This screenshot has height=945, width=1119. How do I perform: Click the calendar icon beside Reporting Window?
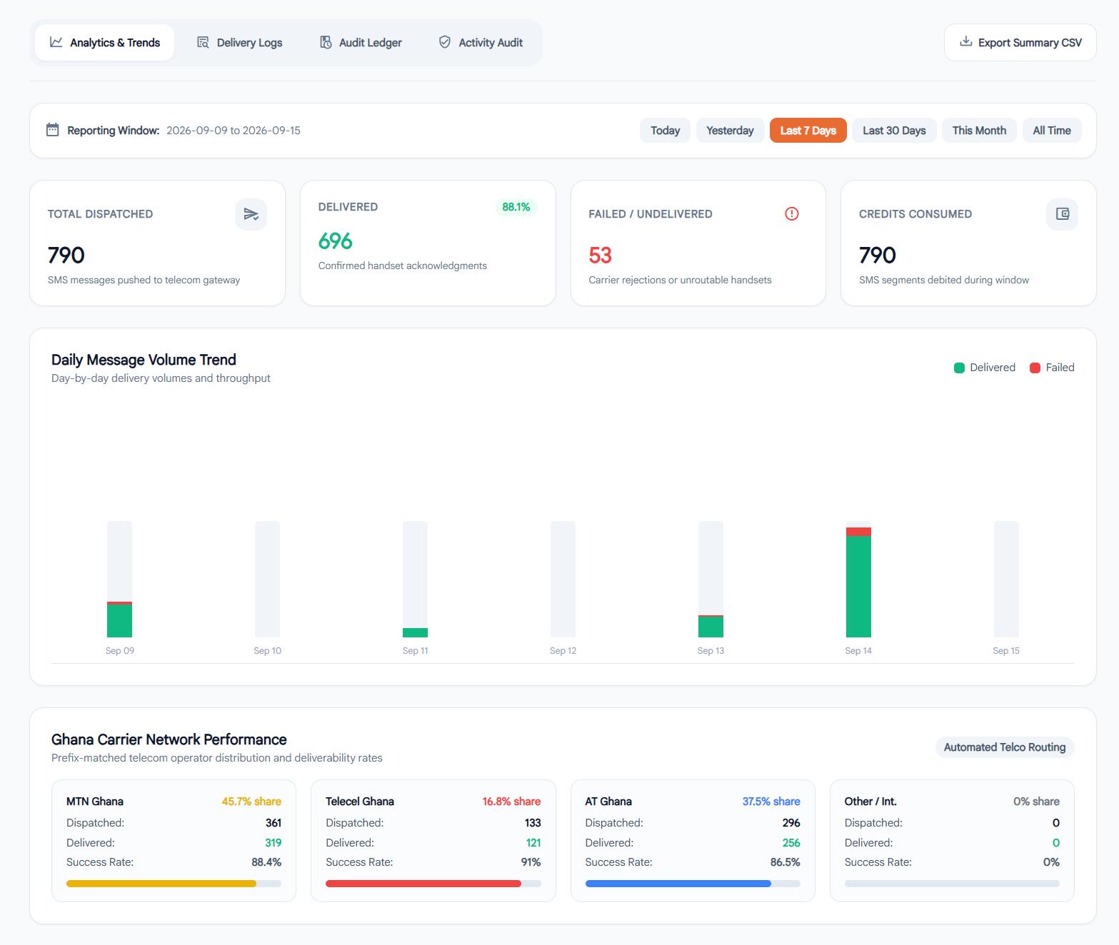52,130
